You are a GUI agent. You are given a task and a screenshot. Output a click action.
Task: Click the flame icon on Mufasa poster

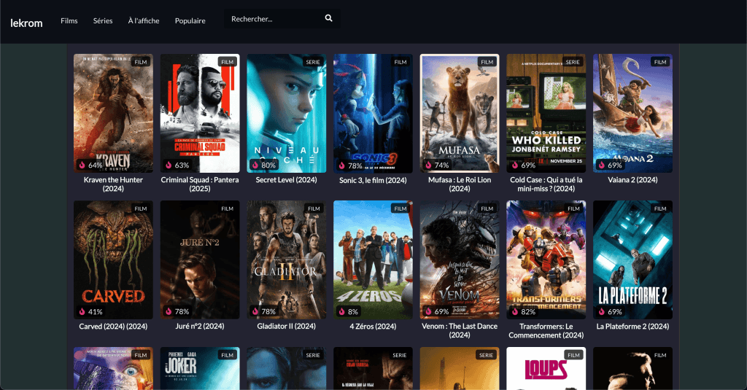[428, 165]
